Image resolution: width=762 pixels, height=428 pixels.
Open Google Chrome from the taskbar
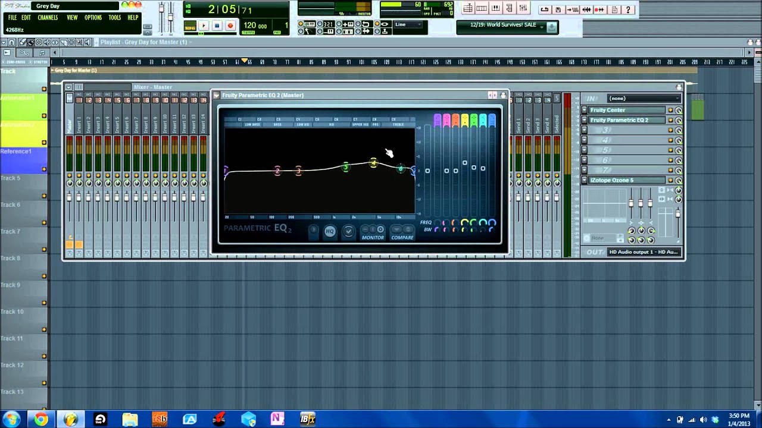coord(40,420)
